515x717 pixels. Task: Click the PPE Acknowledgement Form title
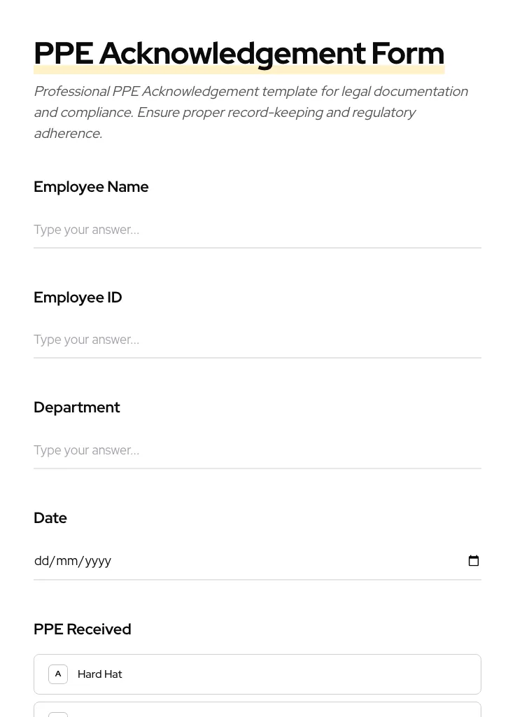click(x=239, y=53)
